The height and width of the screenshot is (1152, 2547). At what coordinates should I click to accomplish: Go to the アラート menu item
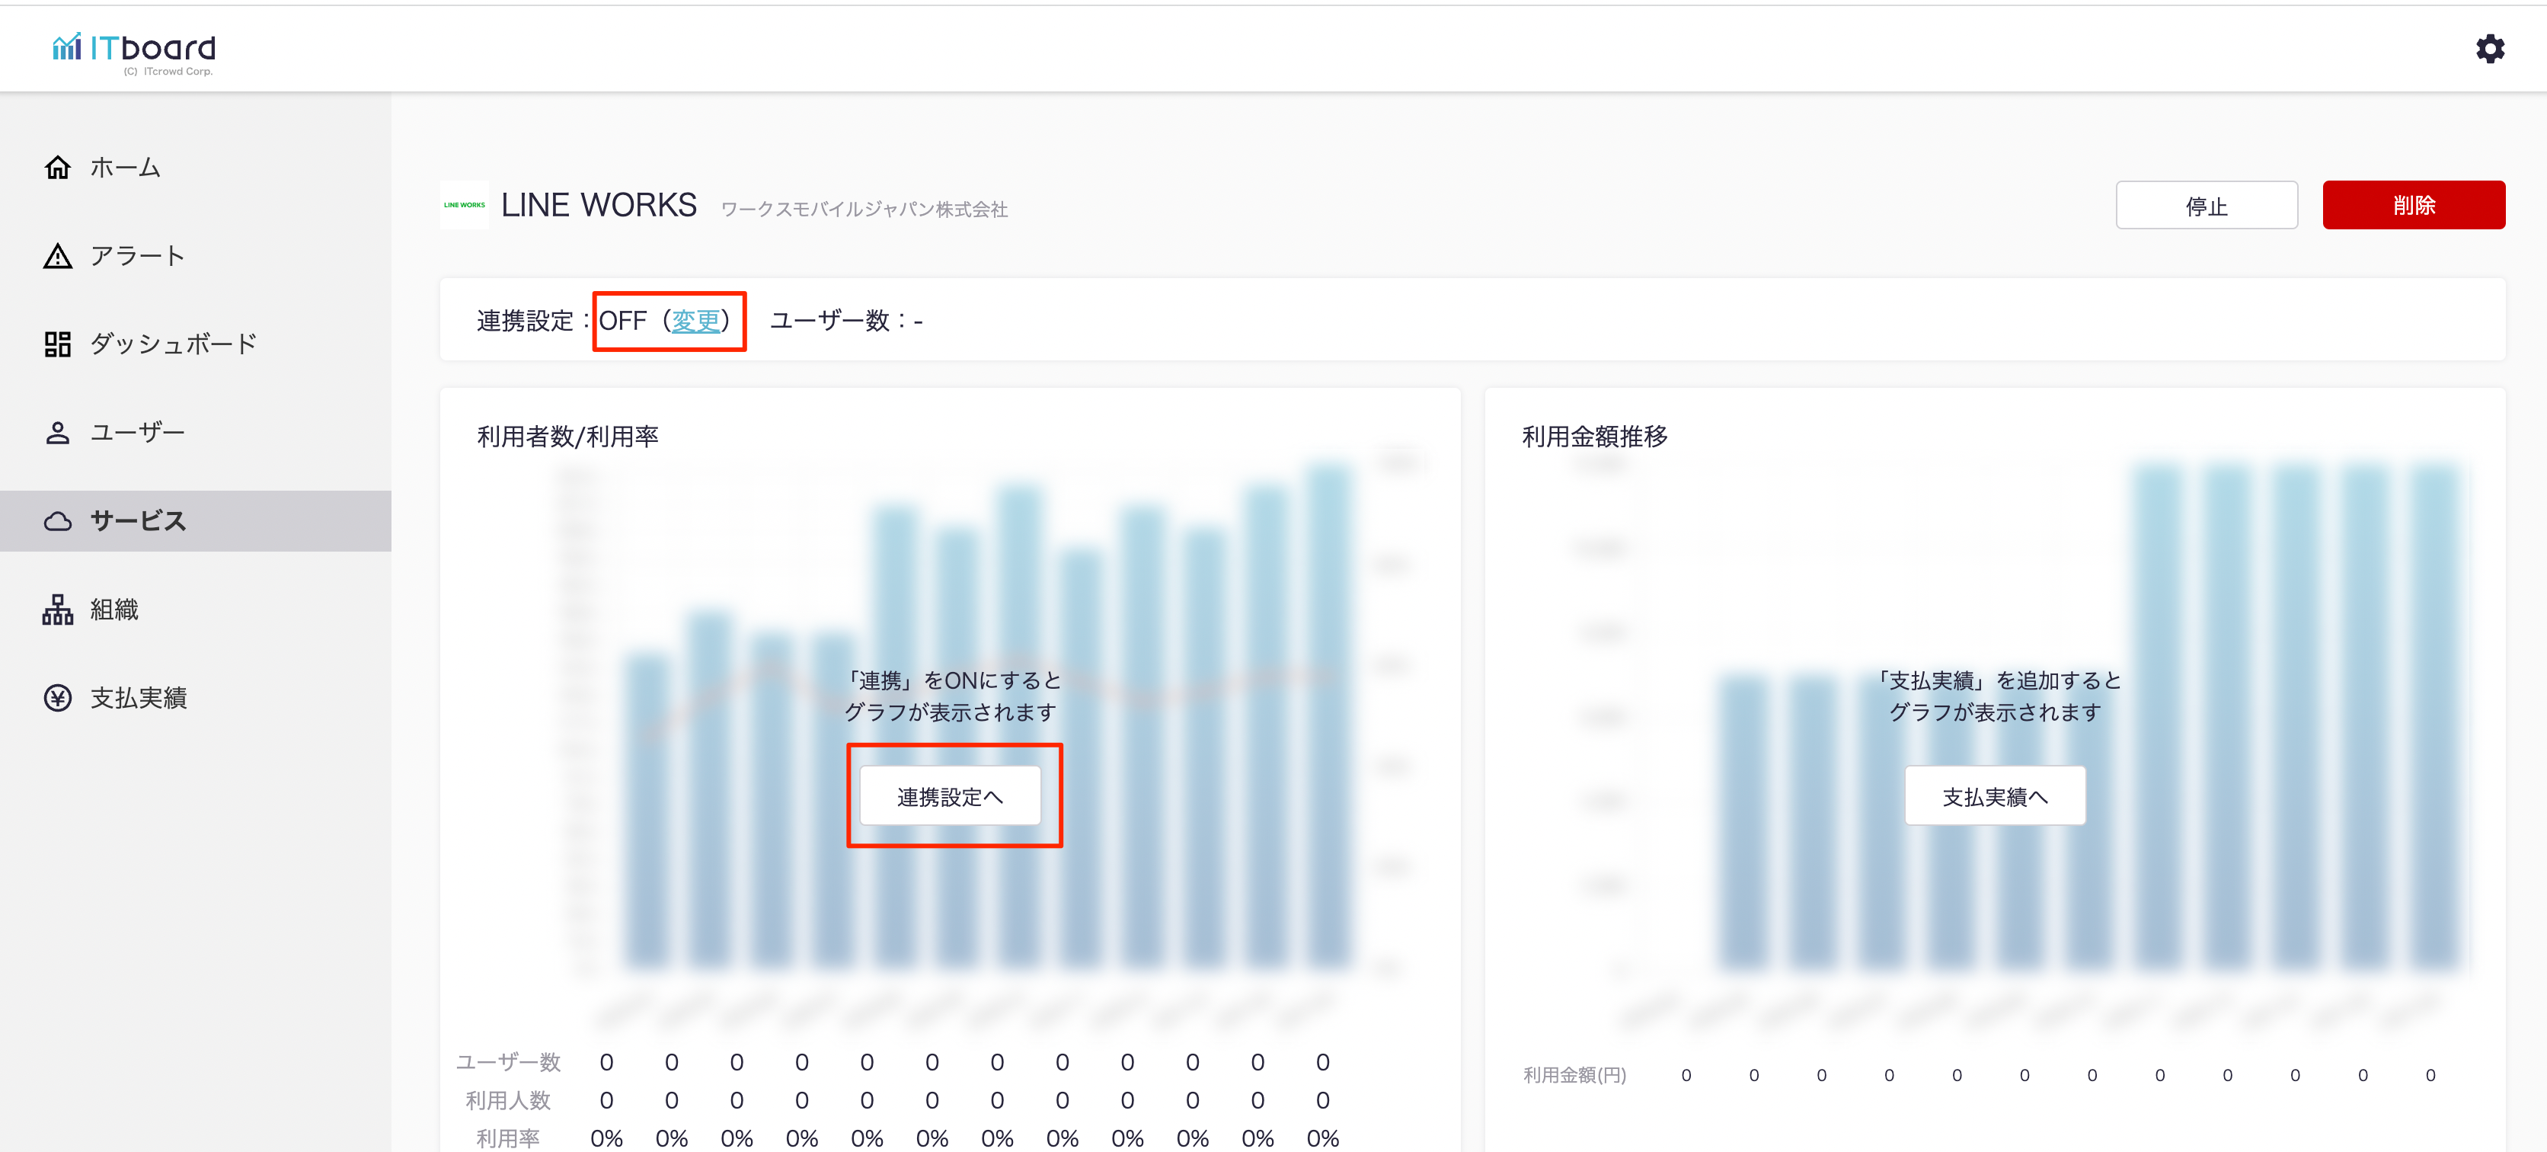[137, 256]
